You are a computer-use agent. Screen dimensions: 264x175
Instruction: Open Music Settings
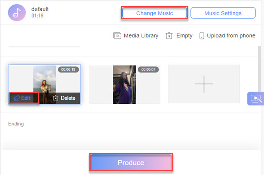coord(223,13)
